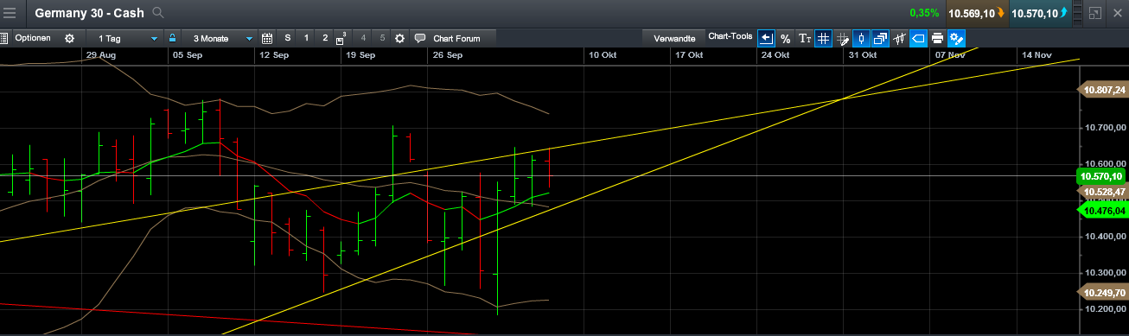Toggle the chart grid lines
Screen dimensions: 1129x336
(x=823, y=38)
